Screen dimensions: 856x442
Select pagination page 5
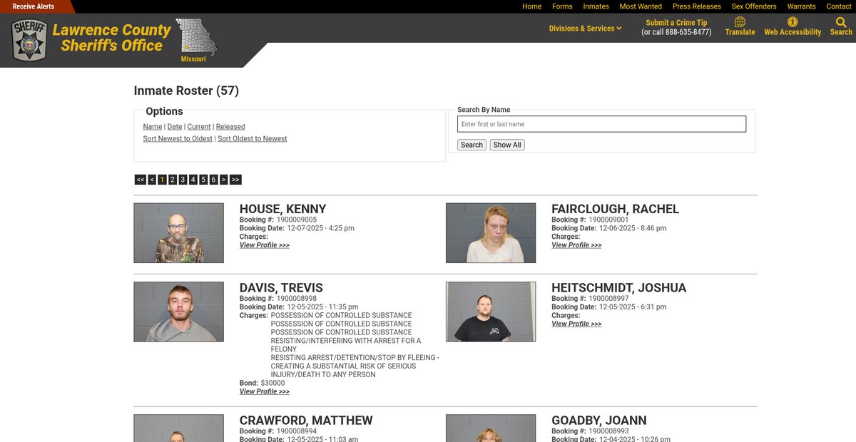coord(203,180)
